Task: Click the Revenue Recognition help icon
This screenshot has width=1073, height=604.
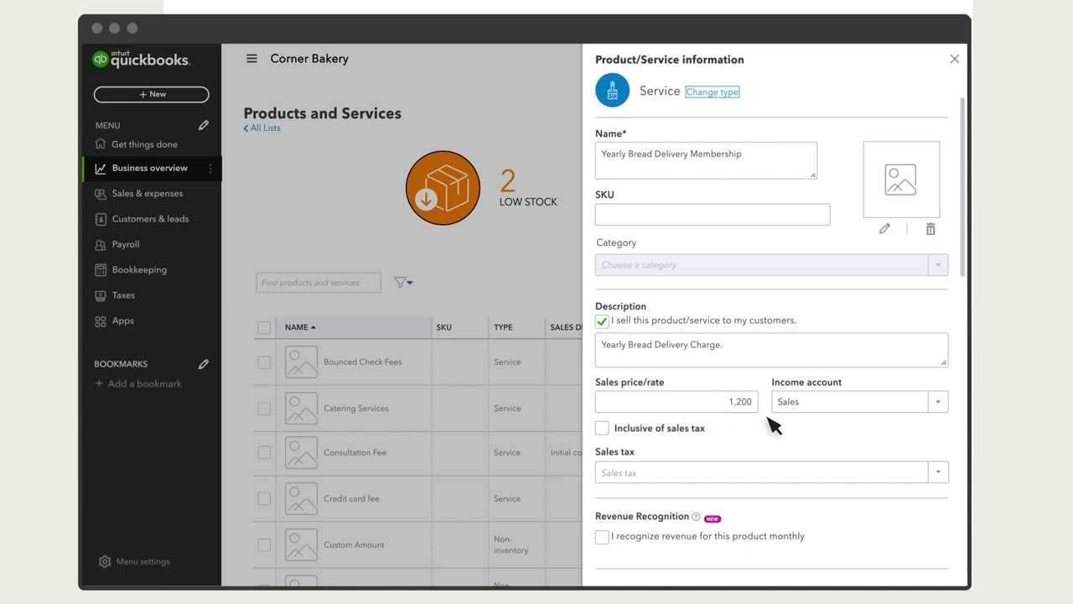Action: (696, 517)
